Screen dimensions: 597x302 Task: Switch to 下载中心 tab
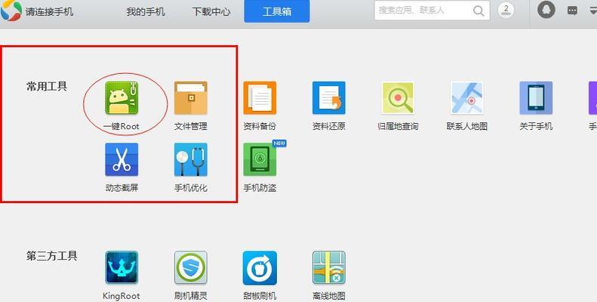tap(211, 12)
